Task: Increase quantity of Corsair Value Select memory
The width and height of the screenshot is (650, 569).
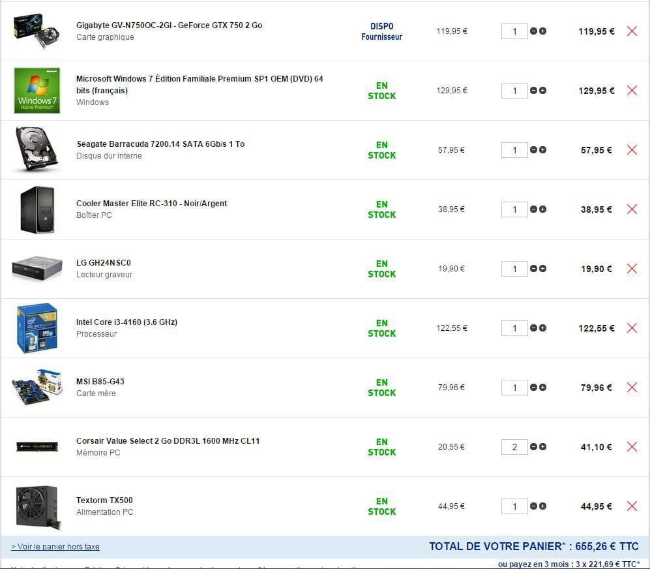Action: pyautogui.click(x=542, y=446)
